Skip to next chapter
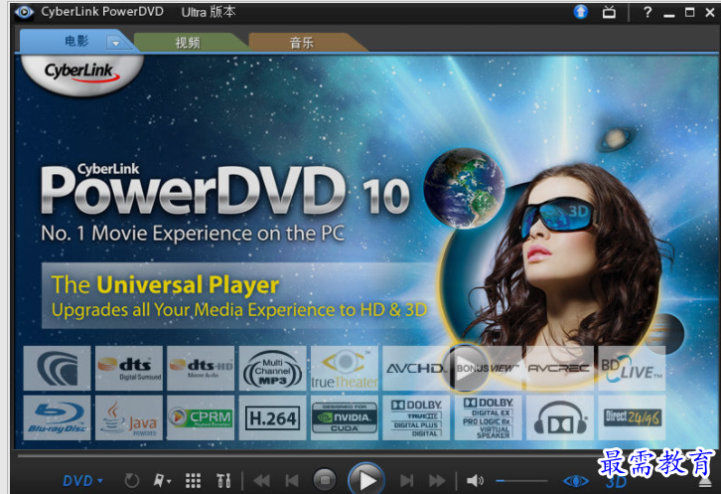 pos(406,481)
